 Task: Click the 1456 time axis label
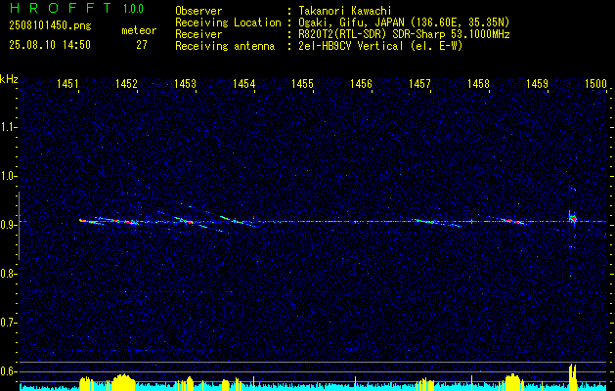pos(361,84)
